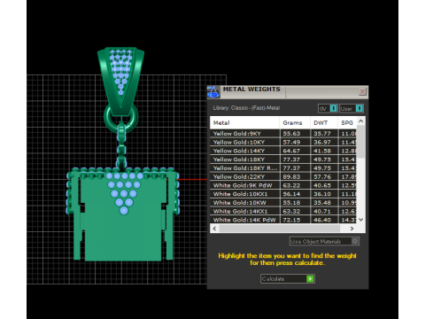Click the horizontal scroll-left arrow
425x319 pixels.
point(214,229)
